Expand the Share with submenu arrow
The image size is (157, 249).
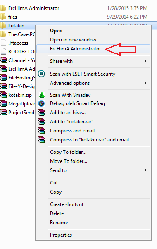click(x=145, y=61)
